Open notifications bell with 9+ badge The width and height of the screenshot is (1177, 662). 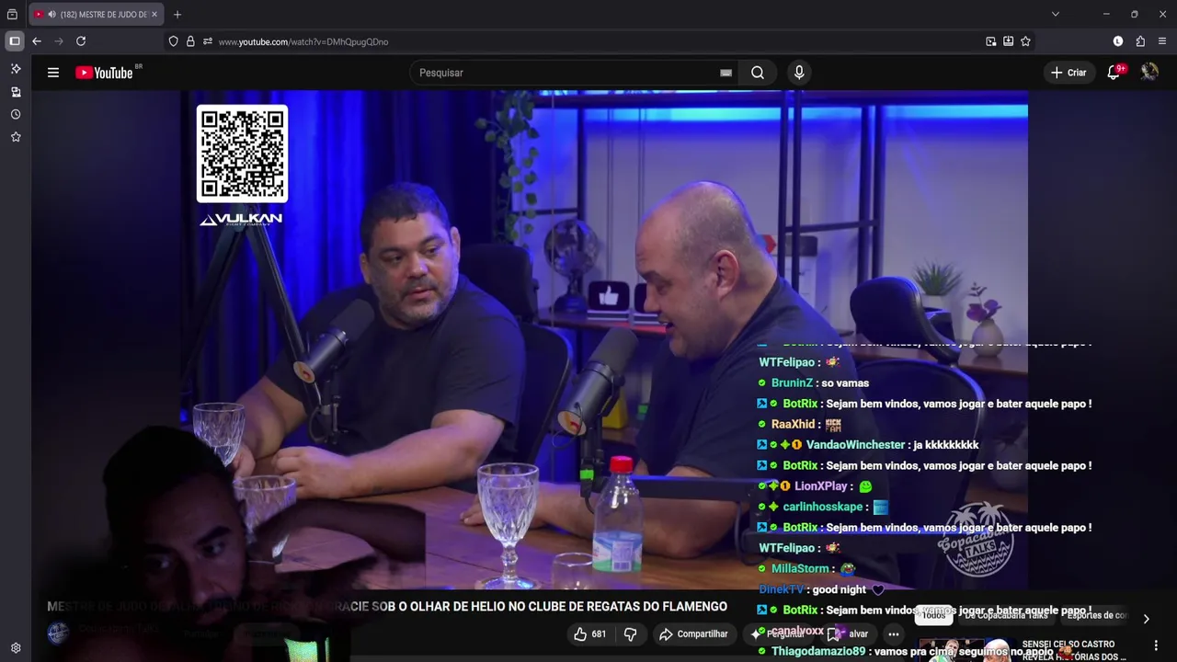[1114, 72]
